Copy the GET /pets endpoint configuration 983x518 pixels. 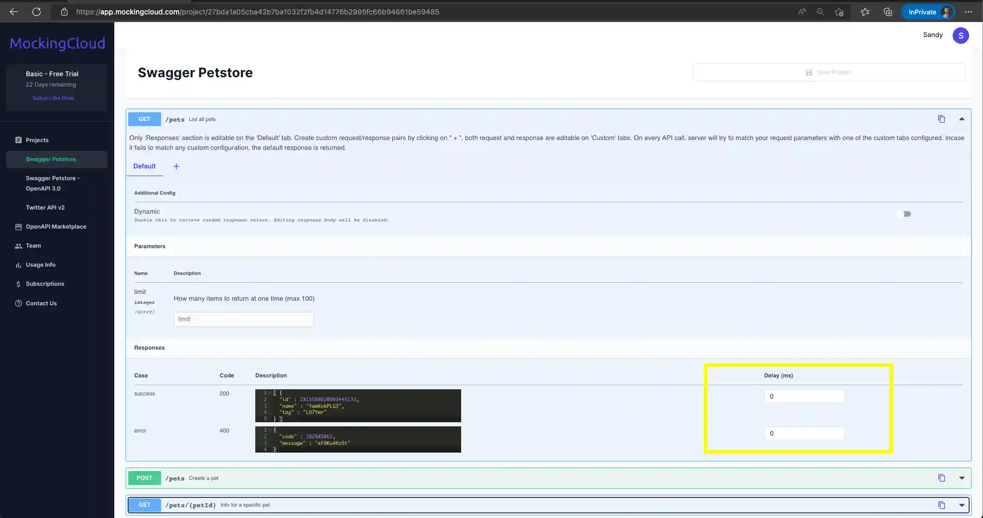pyautogui.click(x=942, y=119)
